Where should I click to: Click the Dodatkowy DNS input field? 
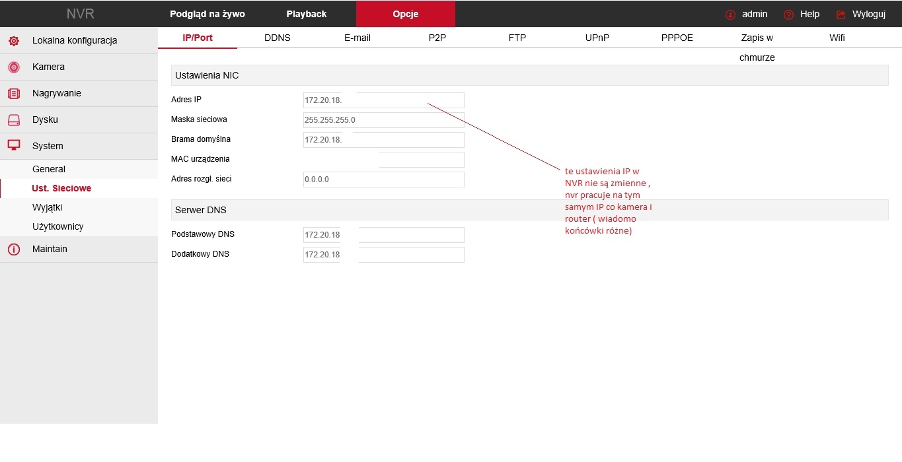(384, 255)
